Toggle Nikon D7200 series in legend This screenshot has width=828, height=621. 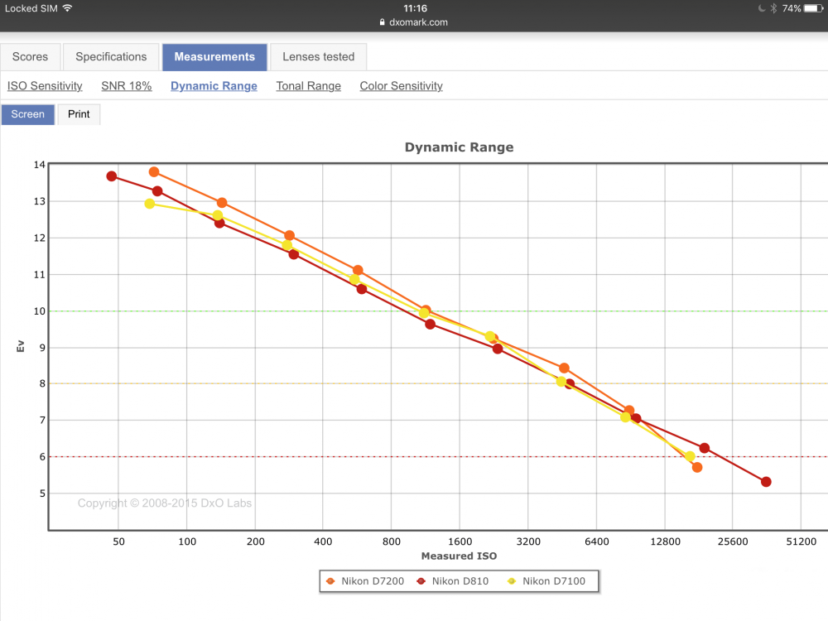pyautogui.click(x=365, y=581)
